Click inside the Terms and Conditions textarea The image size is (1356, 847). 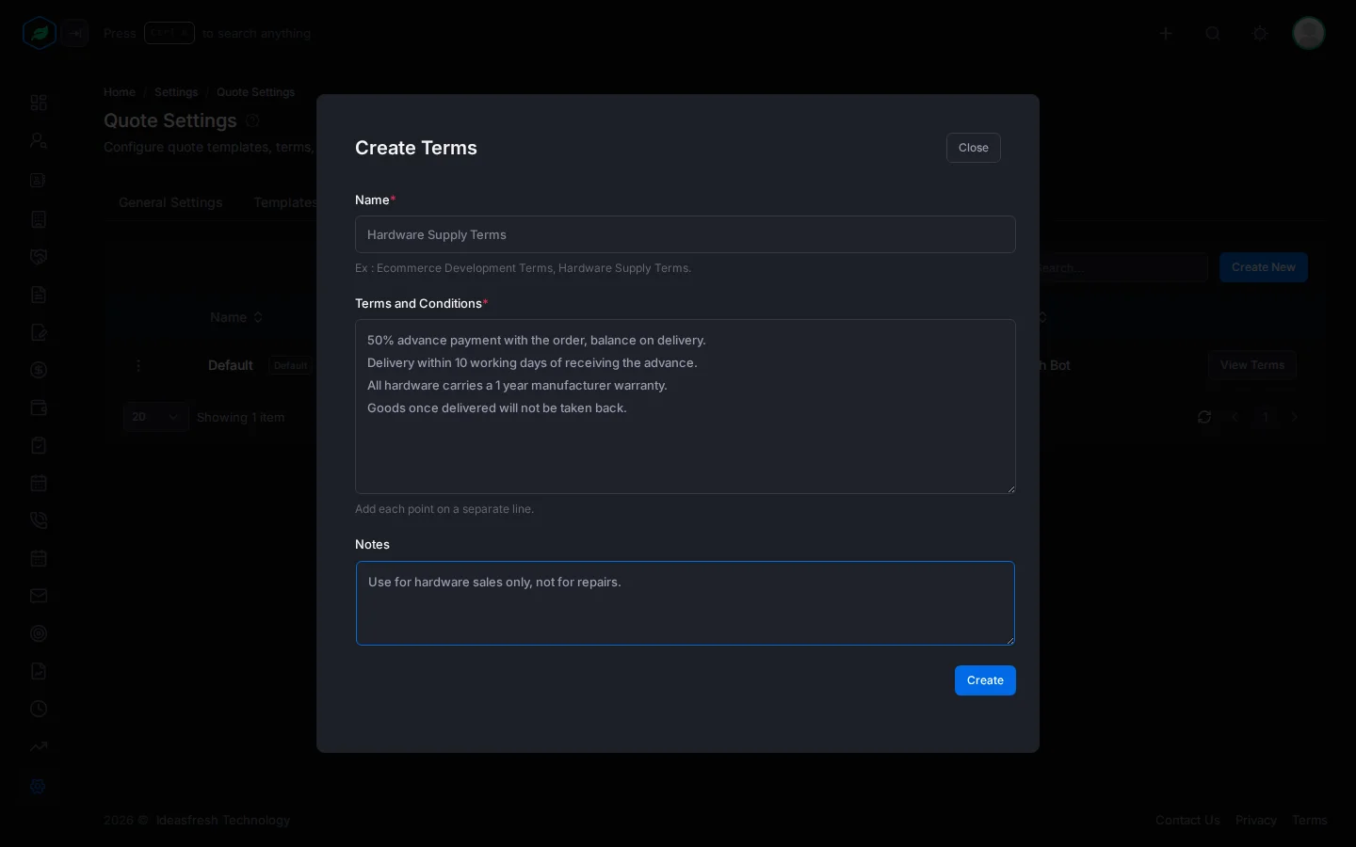point(685,407)
